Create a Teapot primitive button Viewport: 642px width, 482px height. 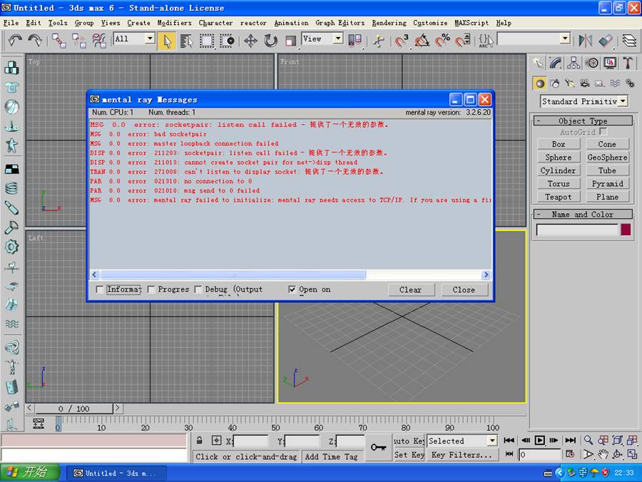(x=558, y=197)
